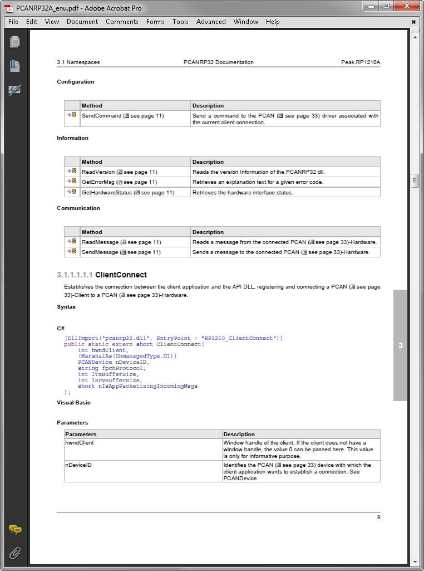Screen dimensions: 424x571
Task: Click the method icon beside SendCommand
Action: (x=71, y=115)
